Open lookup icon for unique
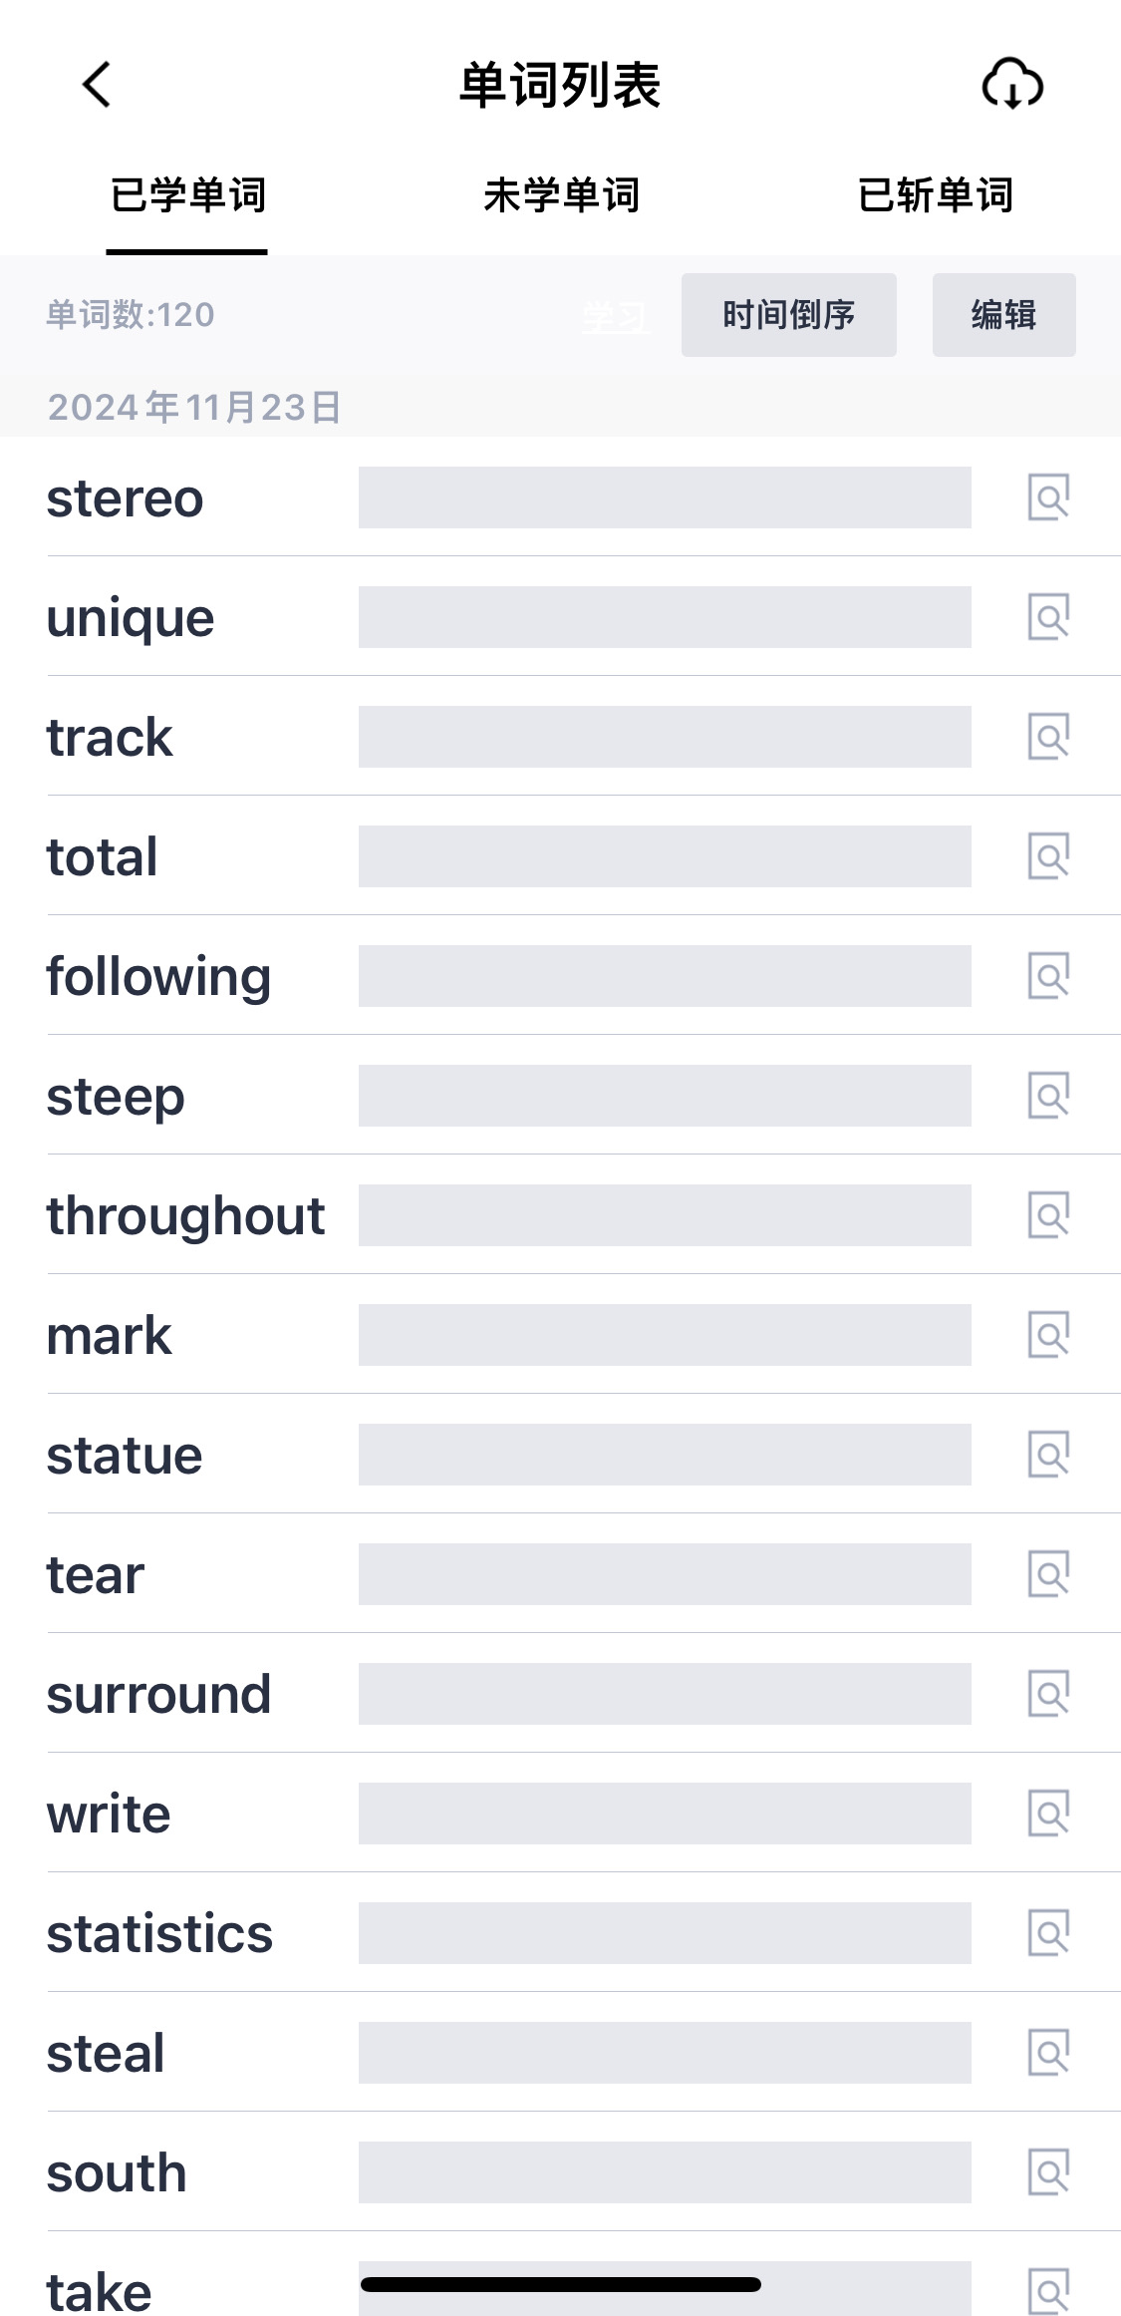The width and height of the screenshot is (1121, 2316). (1048, 617)
